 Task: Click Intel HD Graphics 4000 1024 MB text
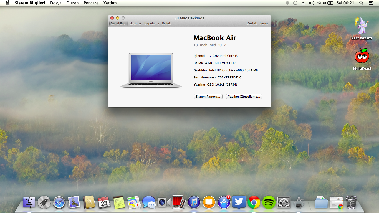[233, 70]
